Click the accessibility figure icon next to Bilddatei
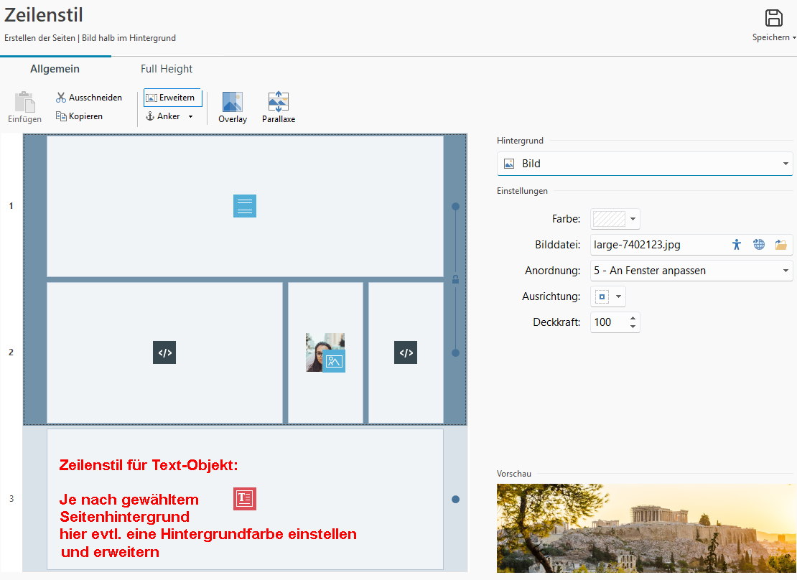The height and width of the screenshot is (580, 797). coord(736,245)
